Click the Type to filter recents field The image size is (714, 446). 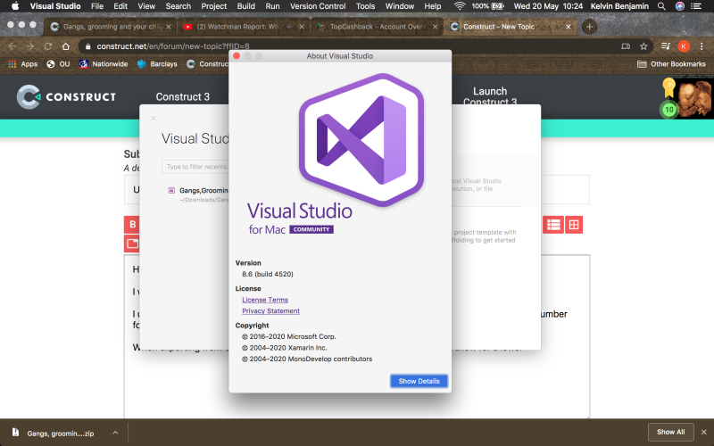(195, 167)
